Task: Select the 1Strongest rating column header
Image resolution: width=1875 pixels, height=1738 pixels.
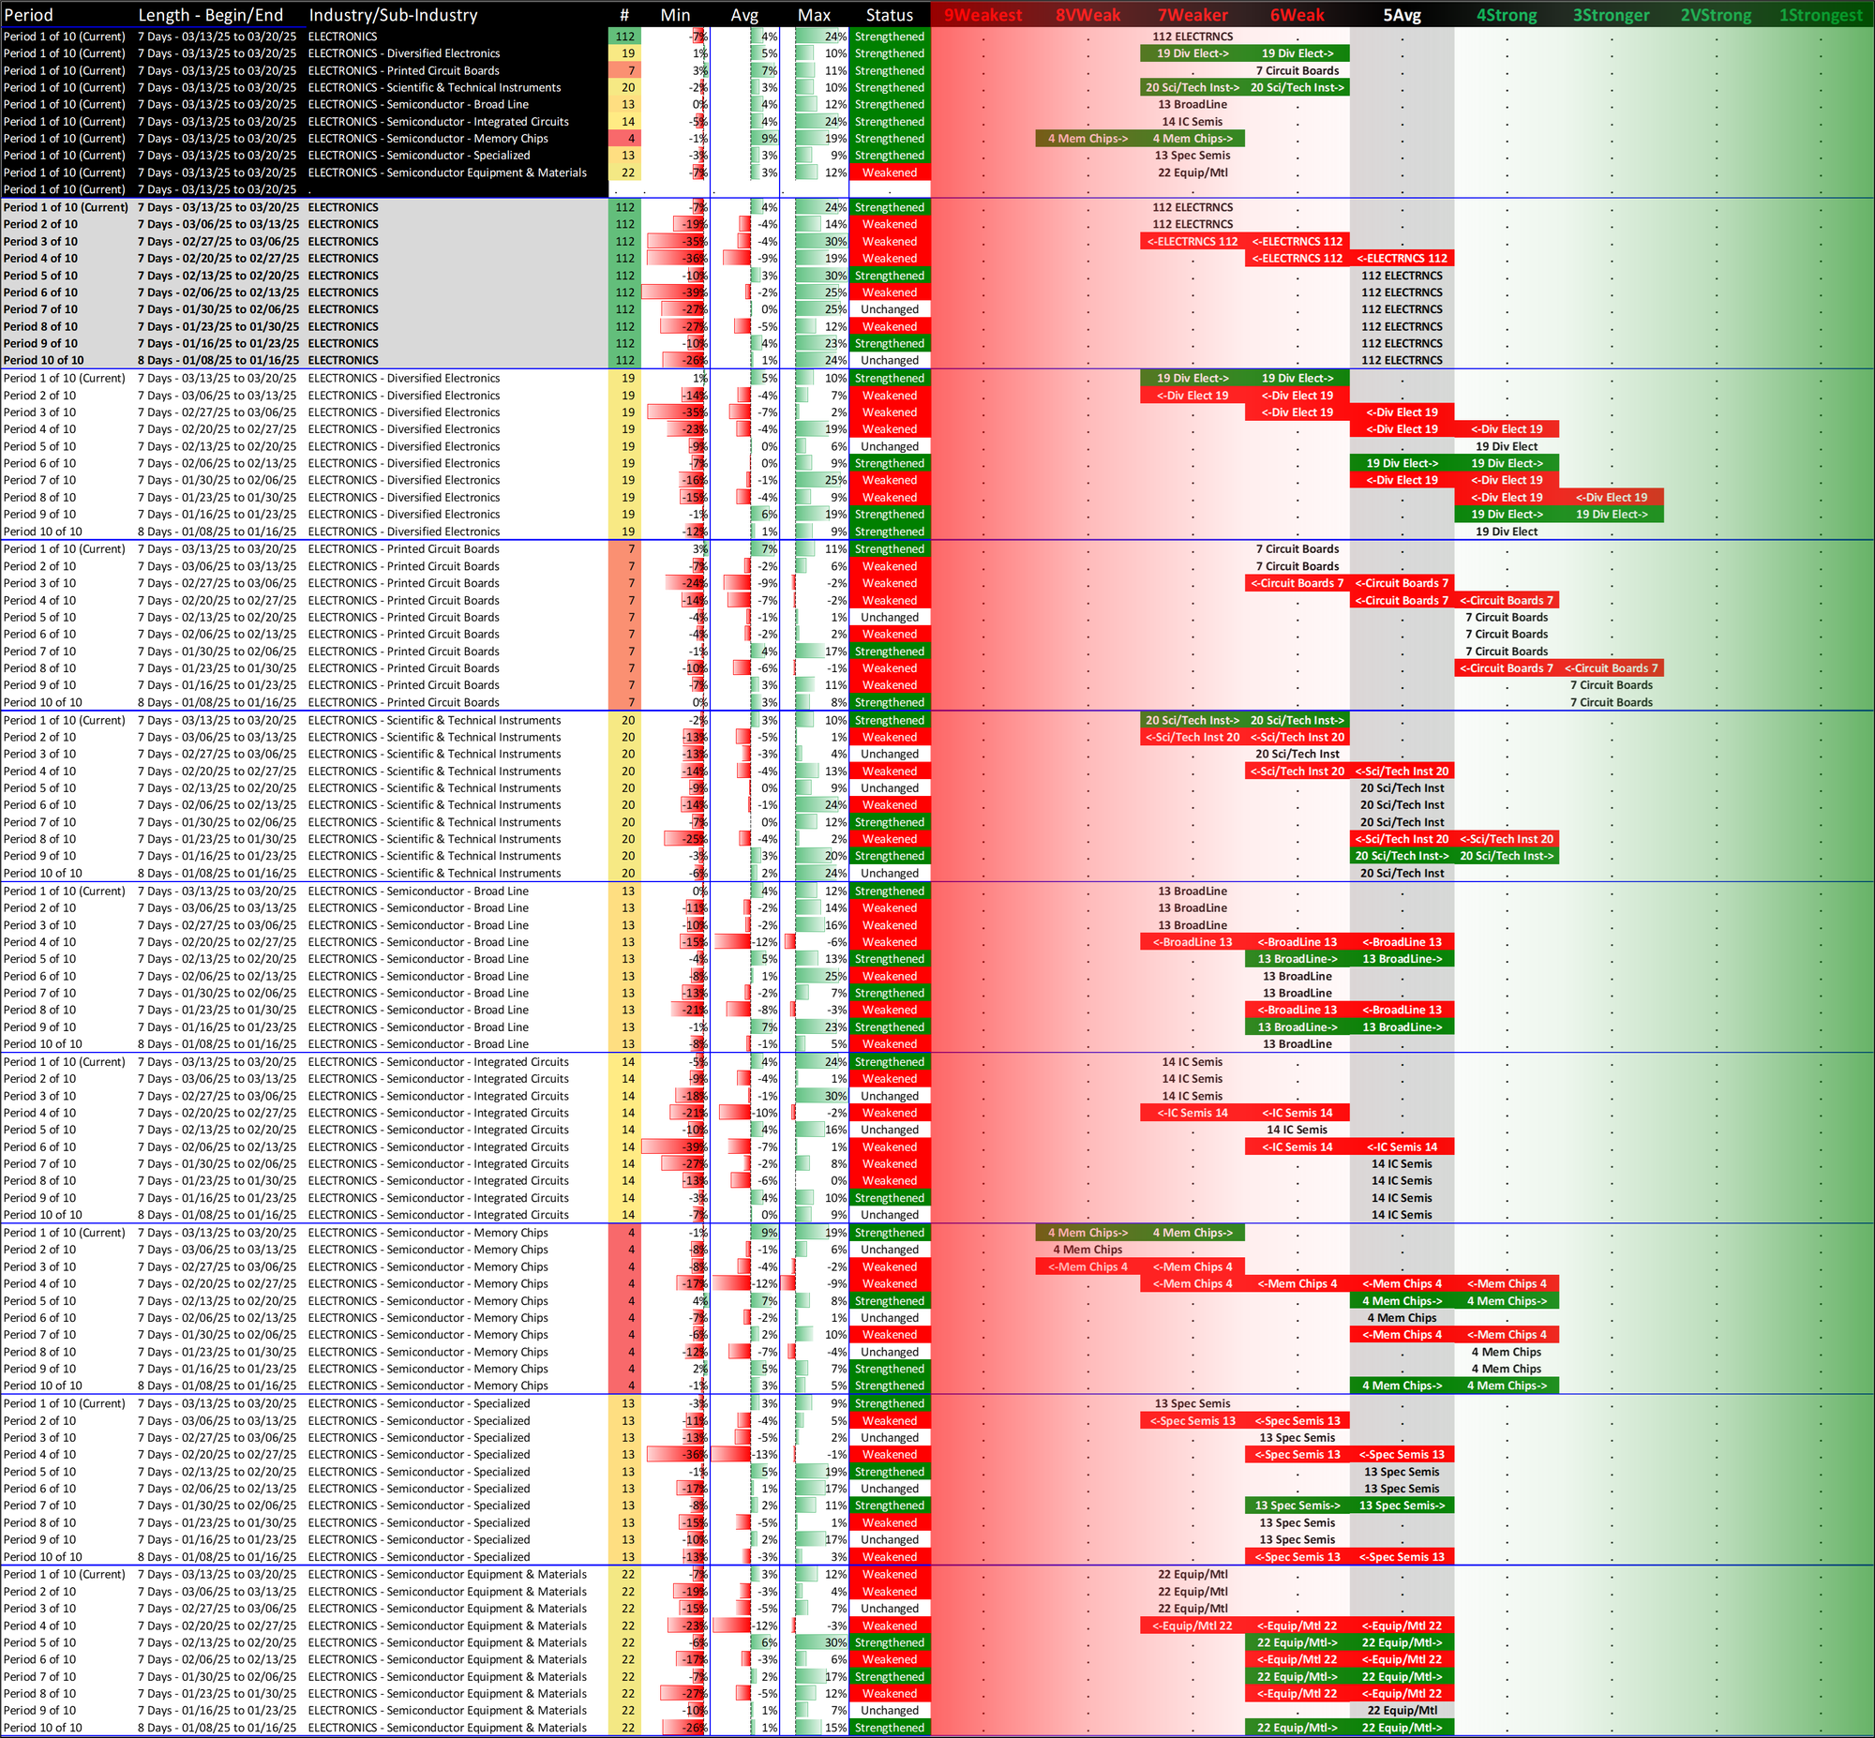Action: (1821, 15)
